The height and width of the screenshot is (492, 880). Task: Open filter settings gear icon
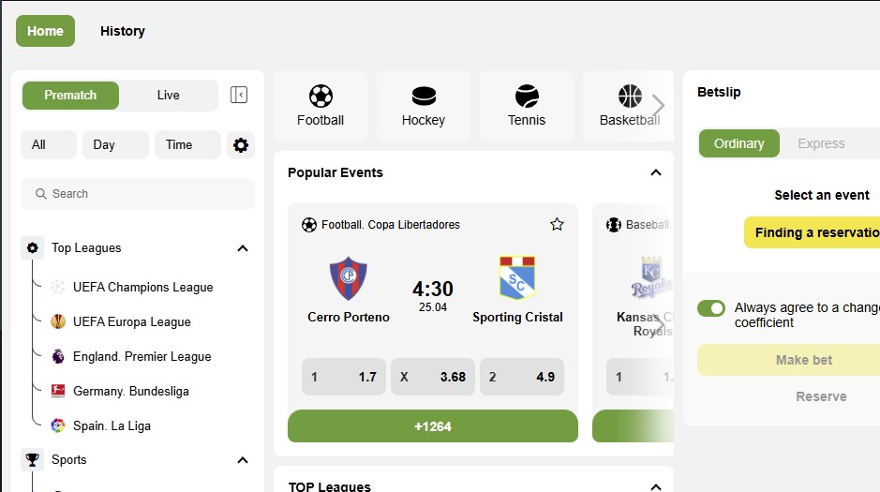tap(241, 145)
